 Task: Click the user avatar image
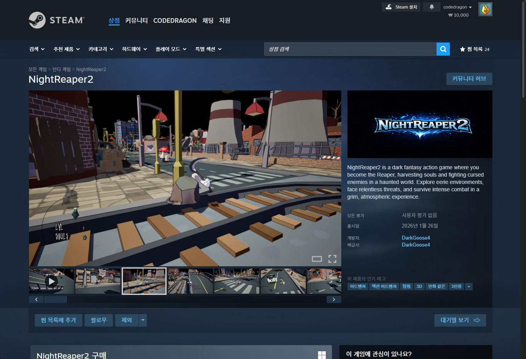(x=485, y=9)
